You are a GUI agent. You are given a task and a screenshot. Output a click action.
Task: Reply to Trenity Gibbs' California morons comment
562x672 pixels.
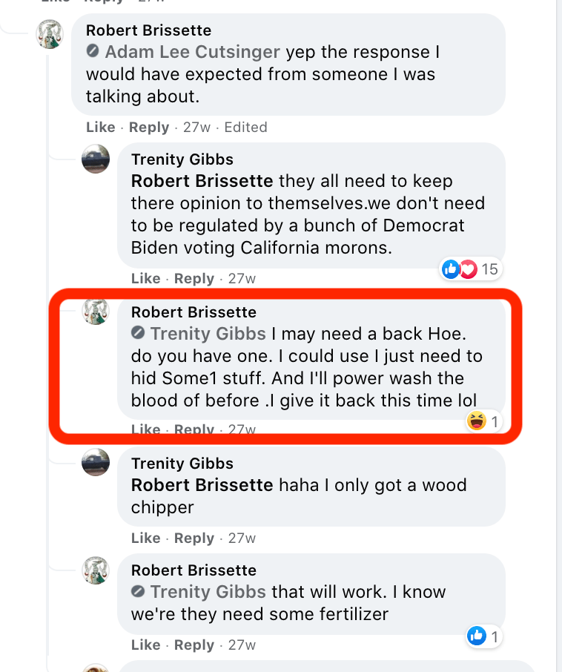coord(194,279)
